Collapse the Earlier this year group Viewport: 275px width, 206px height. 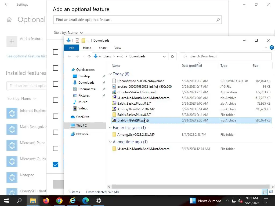[110, 127]
